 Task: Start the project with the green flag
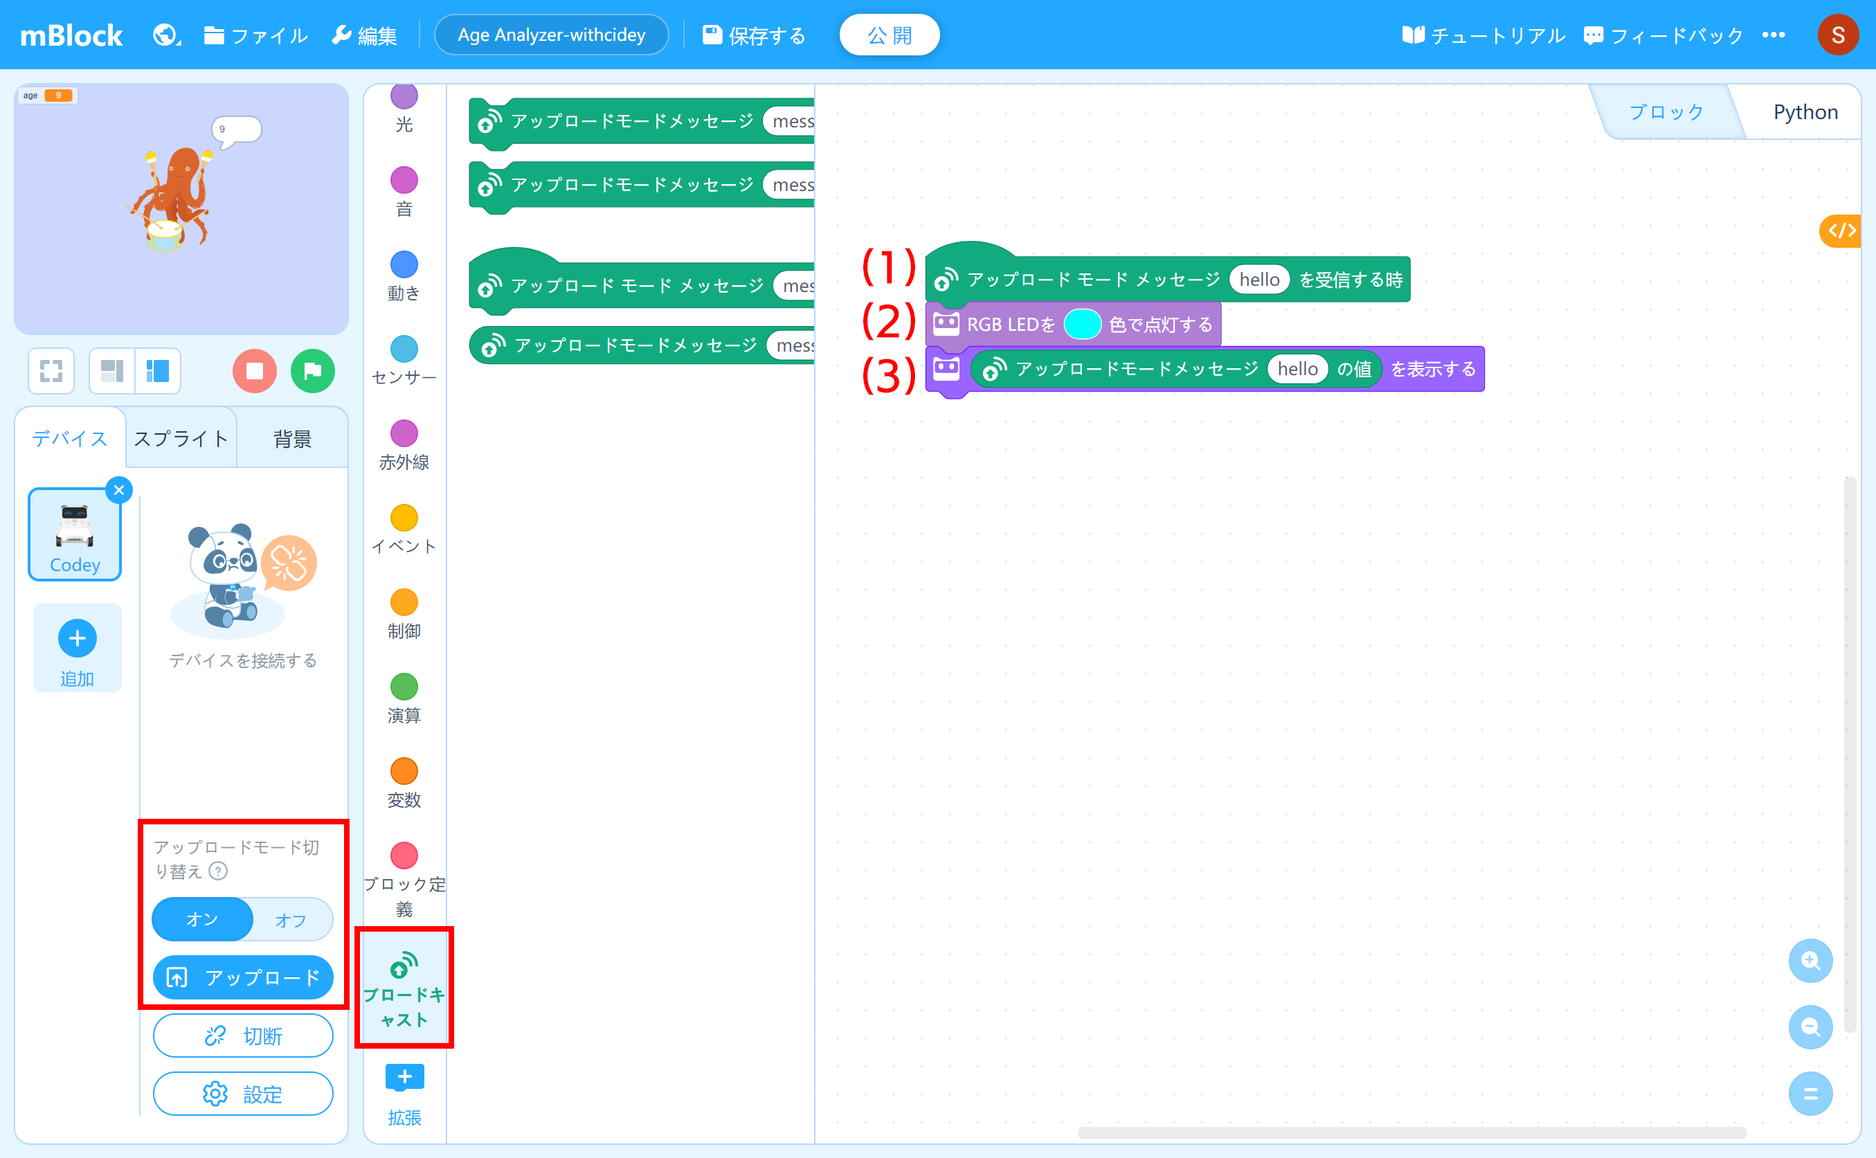(312, 371)
